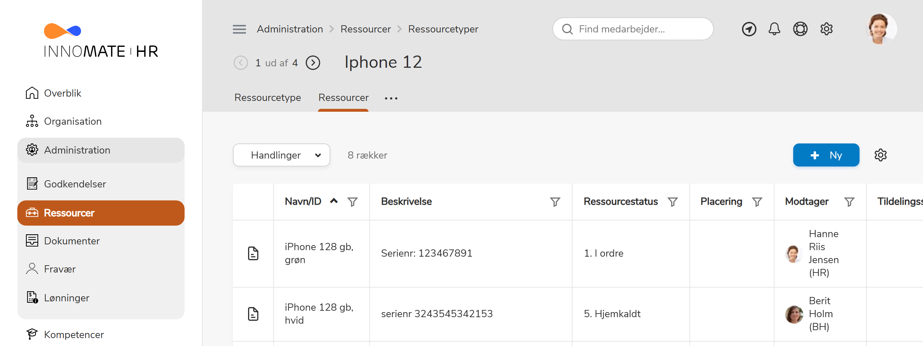Open Fravær in the sidebar
This screenshot has width=923, height=346.
tap(101, 269)
